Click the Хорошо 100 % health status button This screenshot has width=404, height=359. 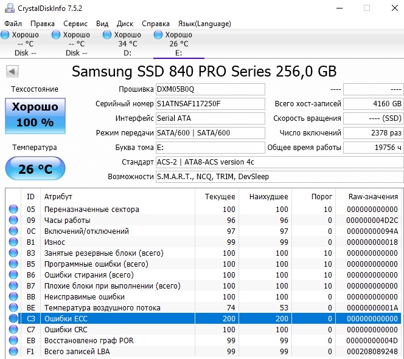[x=35, y=116]
